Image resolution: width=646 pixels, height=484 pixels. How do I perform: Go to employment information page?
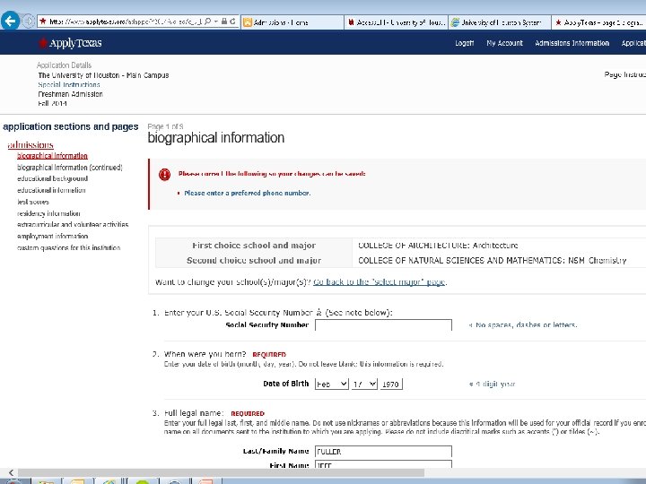point(52,237)
